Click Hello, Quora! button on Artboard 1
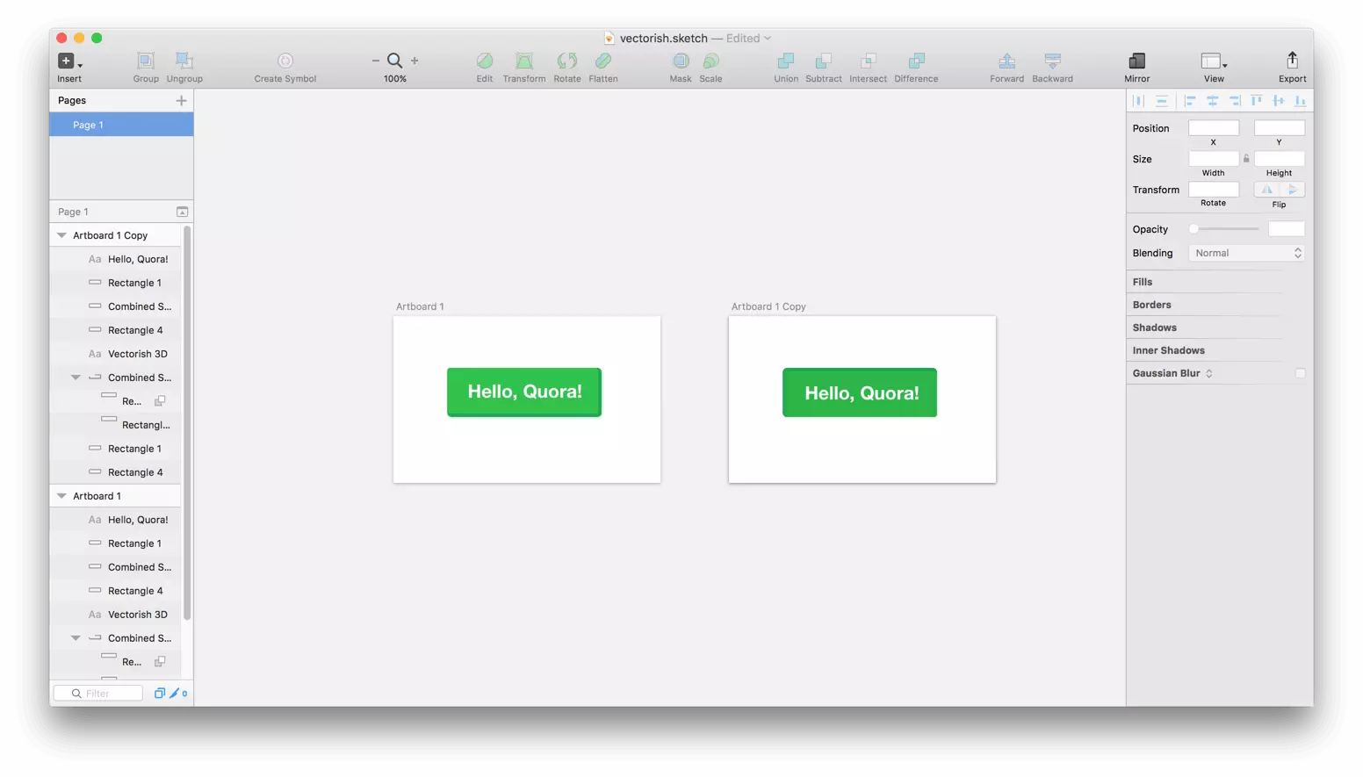Screen dimensions: 1363x777 click(524, 392)
